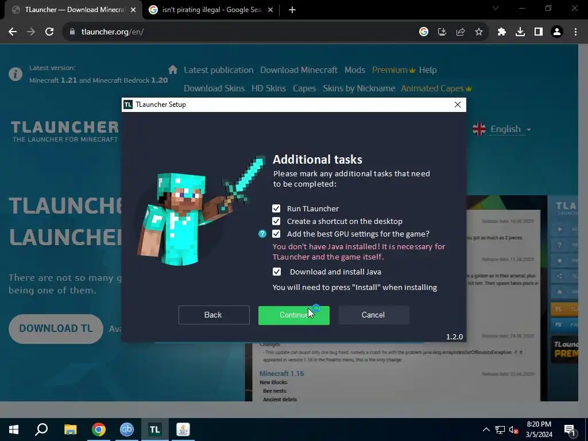Switch to the isn't pirating illegal Google tab
Image resolution: width=588 pixels, height=441 pixels.
(x=211, y=10)
